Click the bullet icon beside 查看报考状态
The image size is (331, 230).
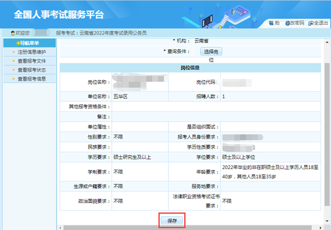point(13,70)
